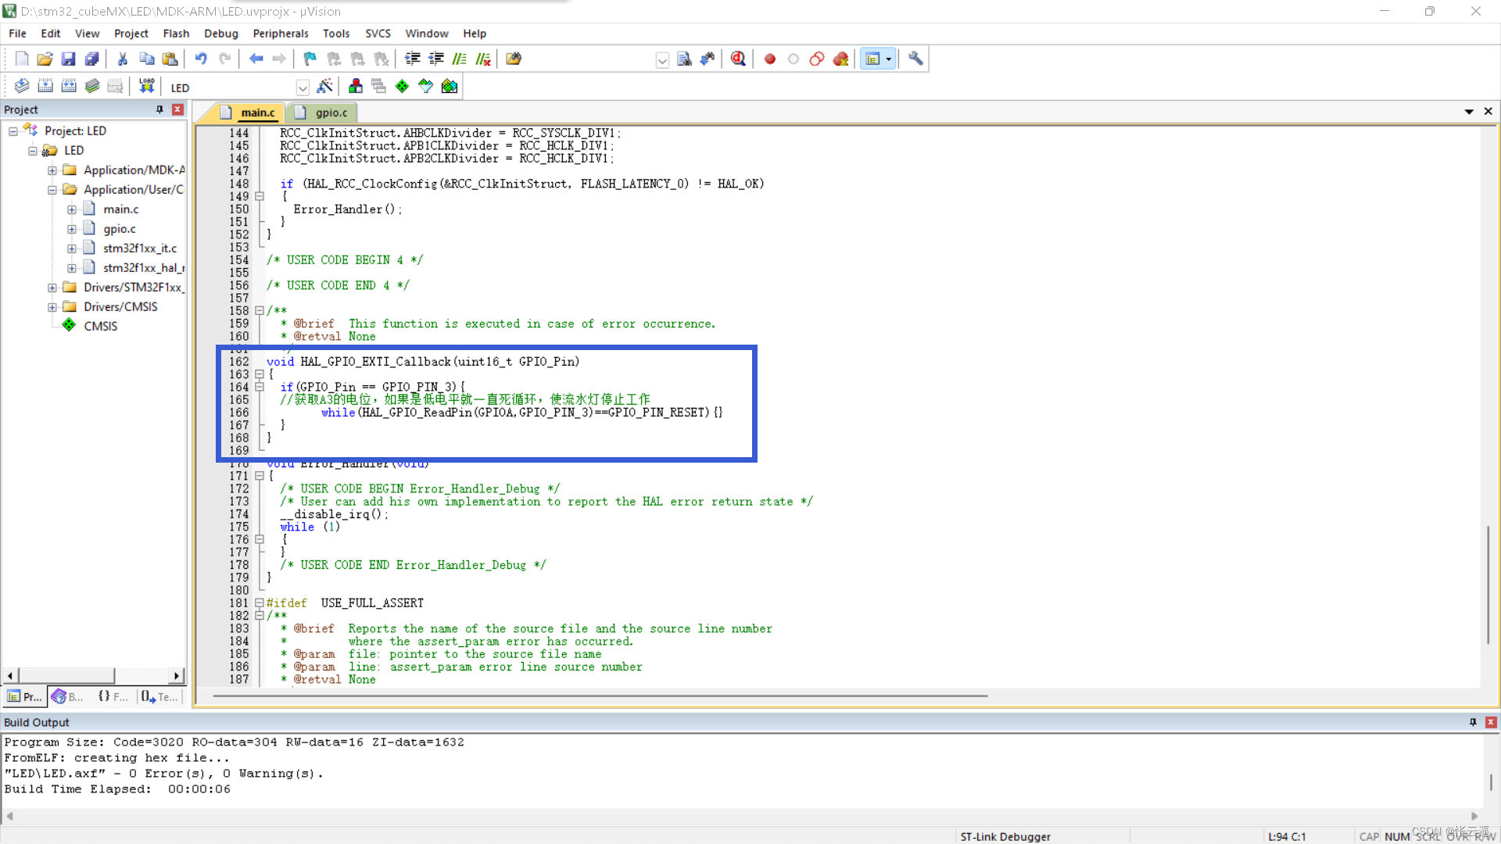Download code to flash memory using LOAD
The height and width of the screenshot is (844, 1501).
click(x=146, y=86)
